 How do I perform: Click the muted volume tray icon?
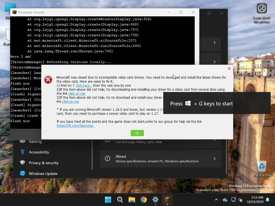[x=240, y=200]
